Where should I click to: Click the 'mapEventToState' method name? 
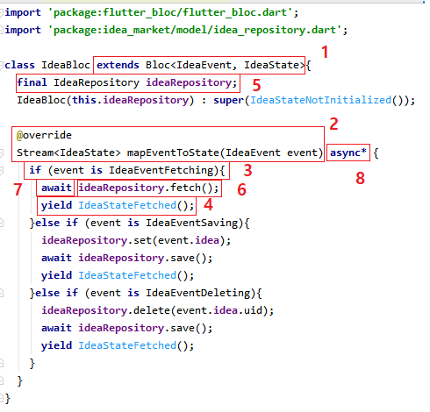(x=173, y=153)
